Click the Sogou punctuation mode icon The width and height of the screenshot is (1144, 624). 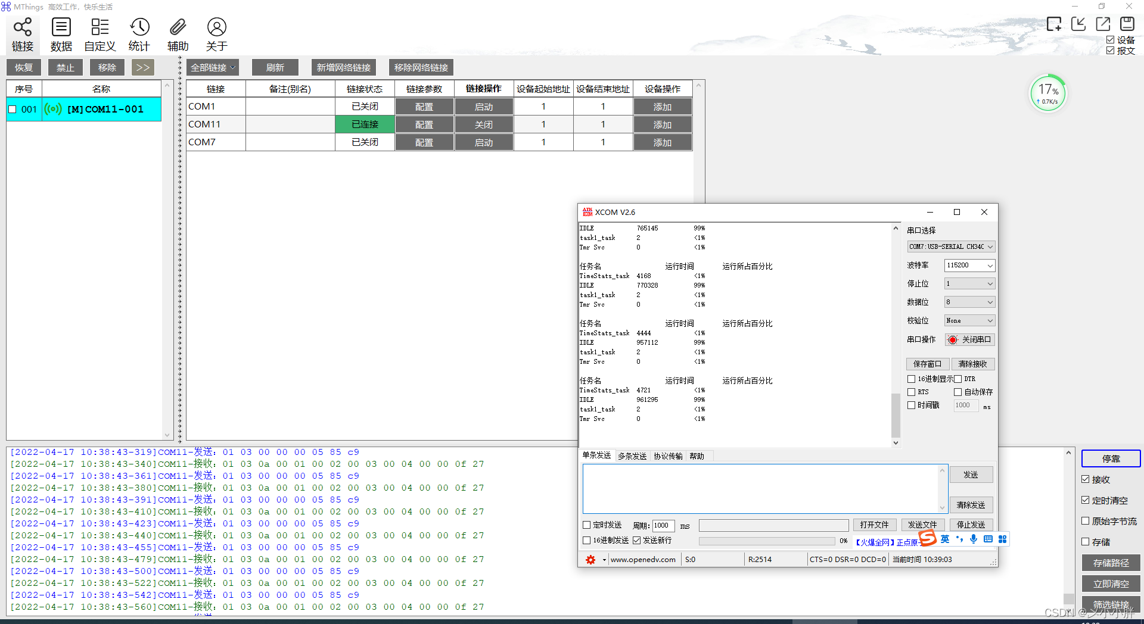click(x=959, y=539)
